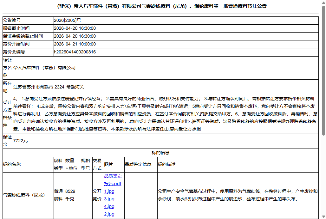Select company name 帝人汽车饰件（常熟）有限公司 cell

point(166,68)
